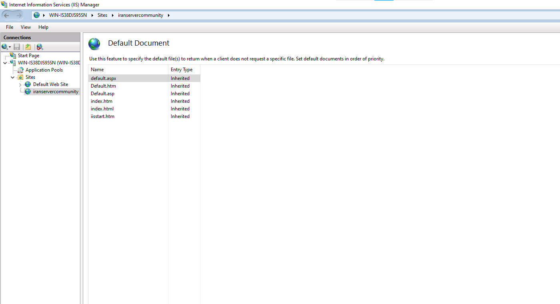Viewport: 560px width, 304px height.
Task: Click the Save icon in Connections toolbar
Action: (x=17, y=47)
